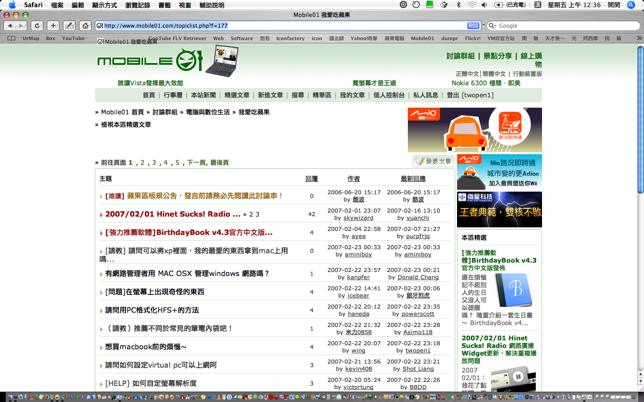Sort by 最新回應 column header
The width and height of the screenshot is (644, 402).
[x=413, y=179]
